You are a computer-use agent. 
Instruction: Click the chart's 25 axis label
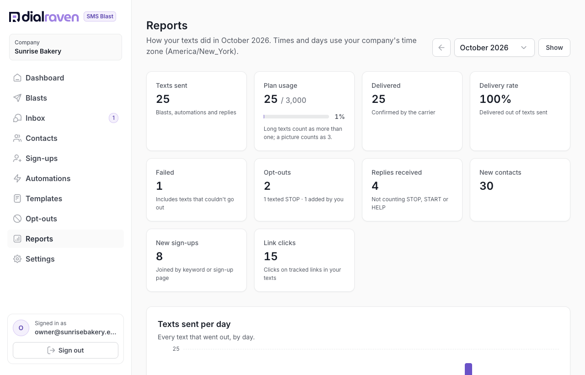(176, 349)
